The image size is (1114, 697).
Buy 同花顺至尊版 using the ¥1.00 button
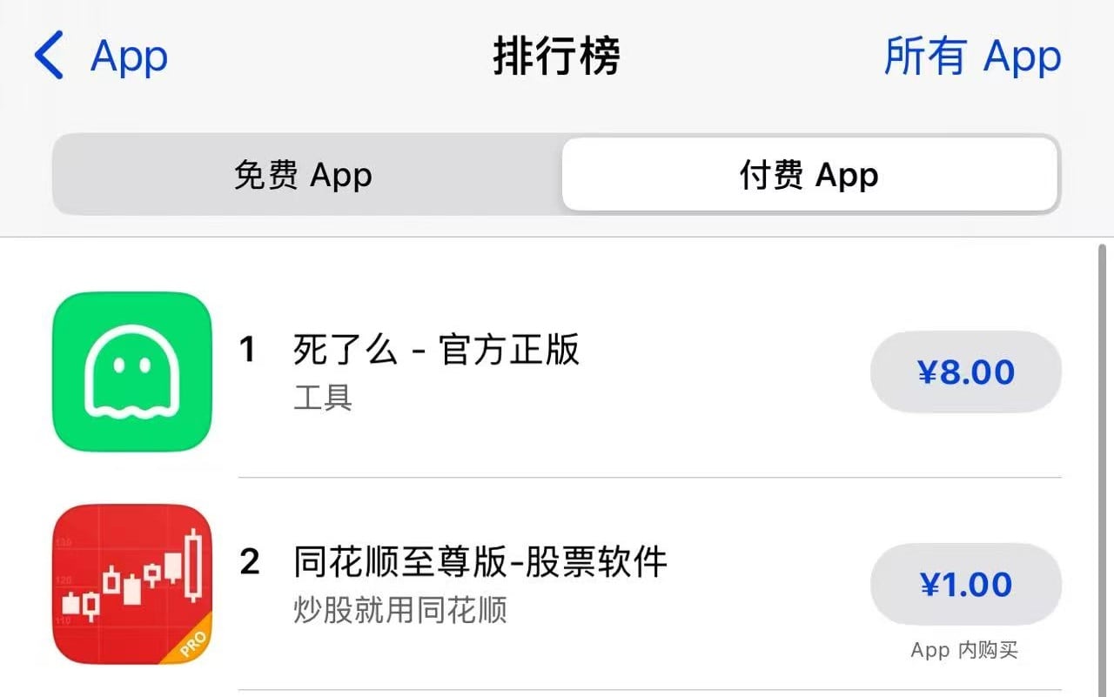point(965,585)
